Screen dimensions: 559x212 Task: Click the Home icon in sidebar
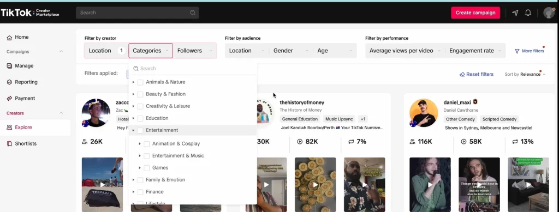9,38
